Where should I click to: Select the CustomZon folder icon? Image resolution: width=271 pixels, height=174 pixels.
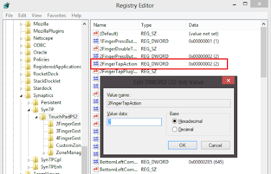[x=51, y=146]
